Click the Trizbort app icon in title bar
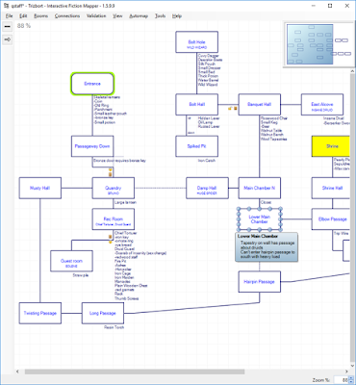Screen dimensions: 356x385 pos(6,6)
